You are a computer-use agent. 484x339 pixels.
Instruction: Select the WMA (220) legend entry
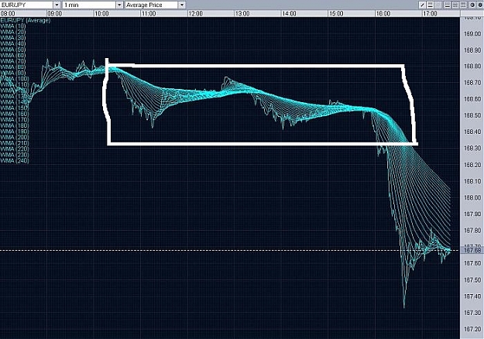15,149
